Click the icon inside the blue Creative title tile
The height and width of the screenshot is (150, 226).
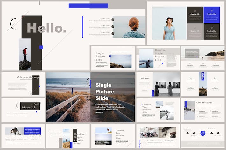coord(212,10)
